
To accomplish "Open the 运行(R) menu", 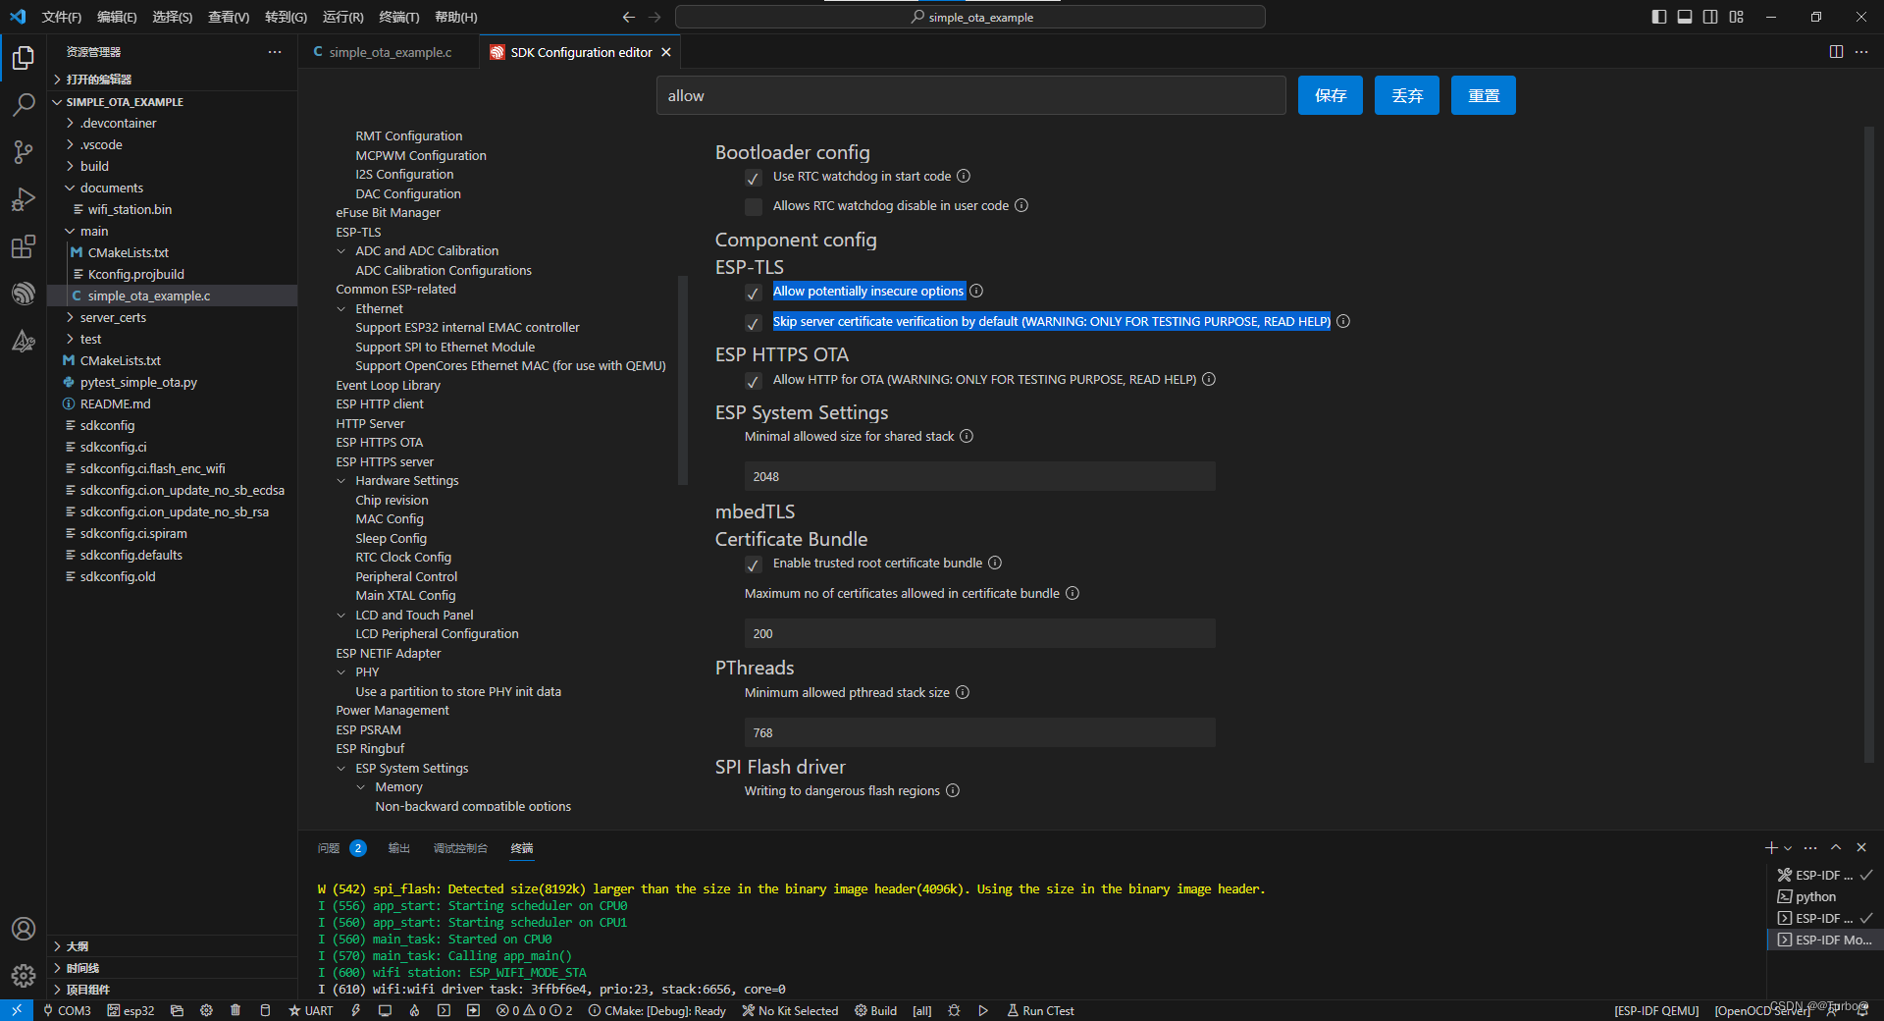I will pyautogui.click(x=343, y=17).
